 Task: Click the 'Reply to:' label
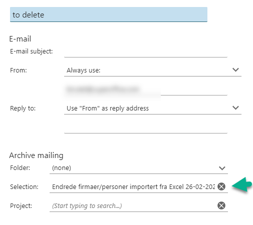pos(23,108)
